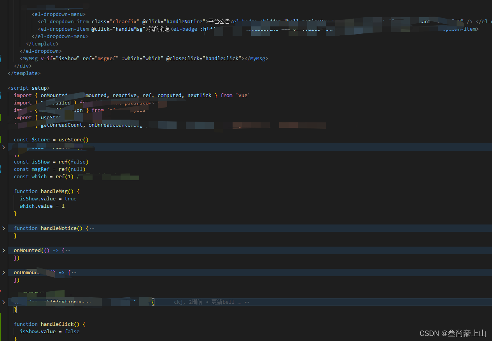Expand the onMounted fold chevron
Viewport: 492px width, 341px height.
pyautogui.click(x=4, y=250)
